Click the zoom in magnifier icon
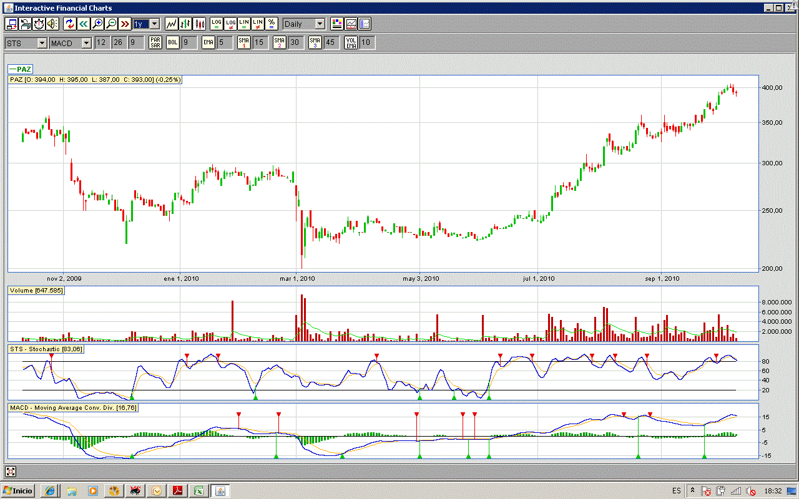Image resolution: width=799 pixels, height=499 pixels. pos(97,24)
